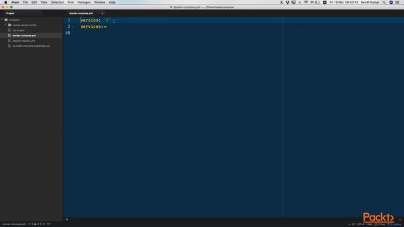Click the cursor position indicator in status bar
Viewport: 404px width, 227px height.
[48, 224]
